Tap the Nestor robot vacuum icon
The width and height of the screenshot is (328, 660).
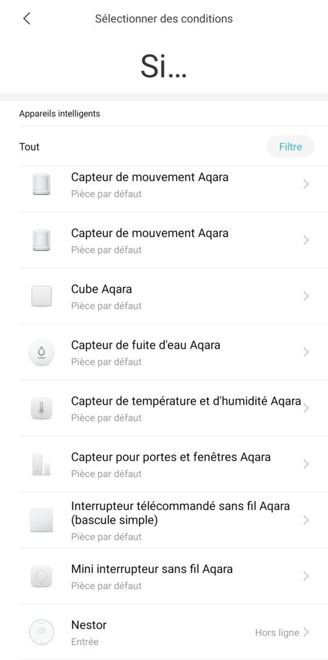point(42,632)
